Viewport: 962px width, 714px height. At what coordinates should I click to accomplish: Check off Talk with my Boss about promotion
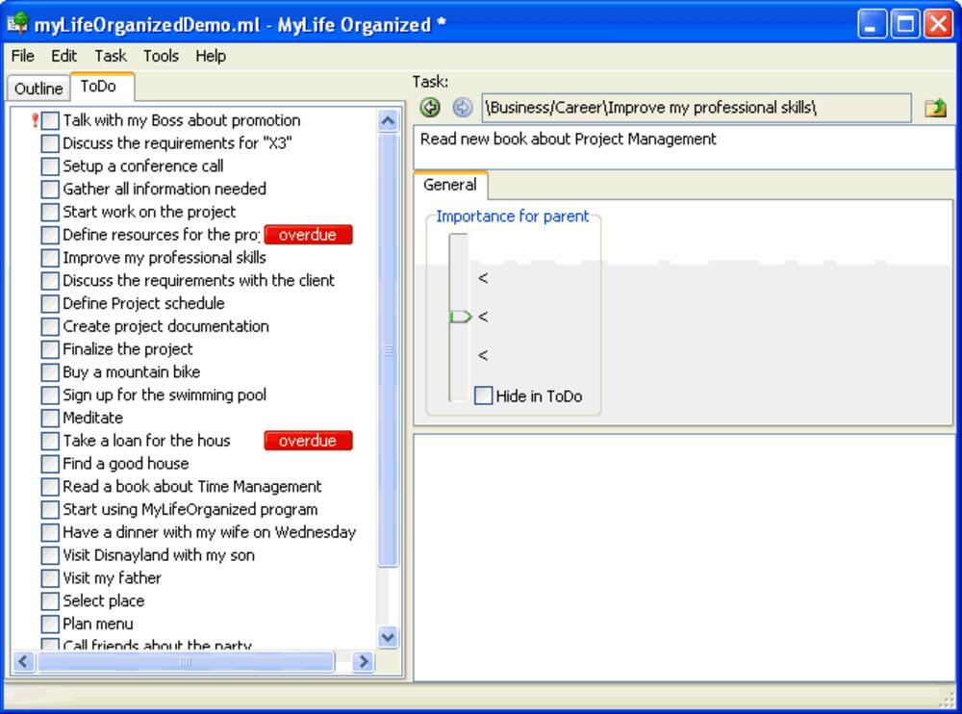point(50,120)
